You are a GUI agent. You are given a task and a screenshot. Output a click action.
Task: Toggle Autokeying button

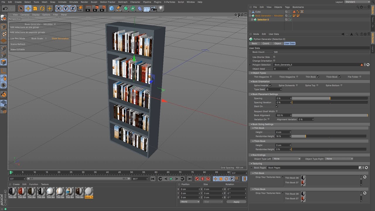[x=202, y=179]
